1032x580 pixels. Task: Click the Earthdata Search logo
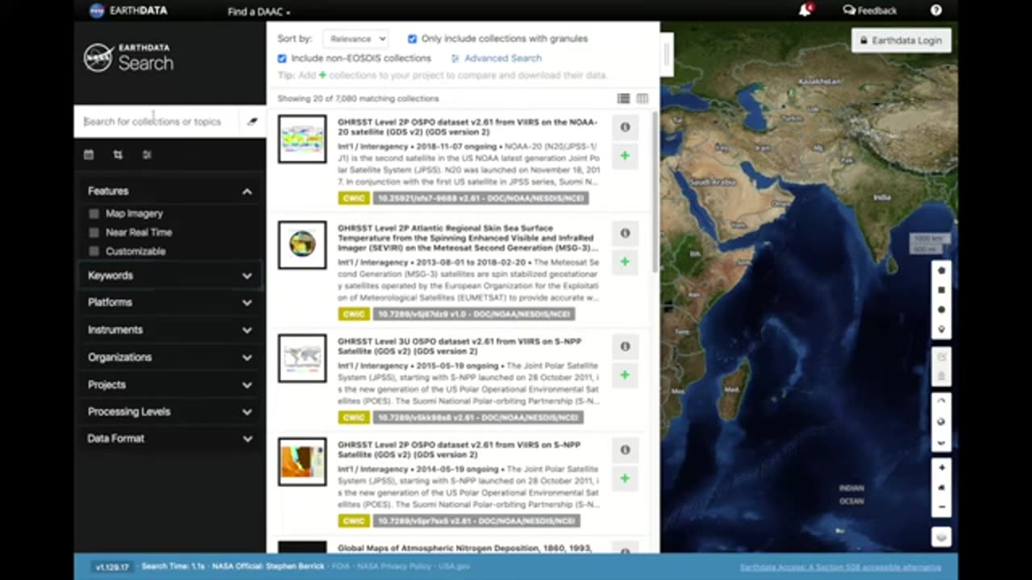(128, 58)
